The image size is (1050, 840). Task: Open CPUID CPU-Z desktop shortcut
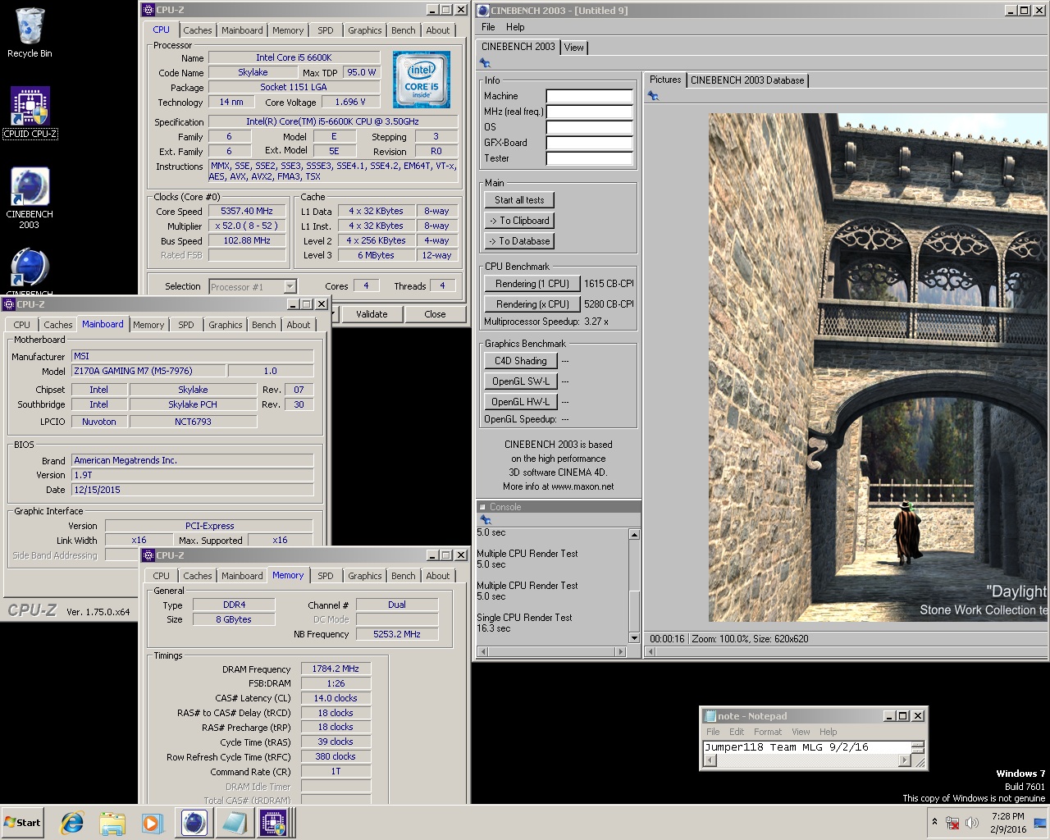tap(30, 112)
